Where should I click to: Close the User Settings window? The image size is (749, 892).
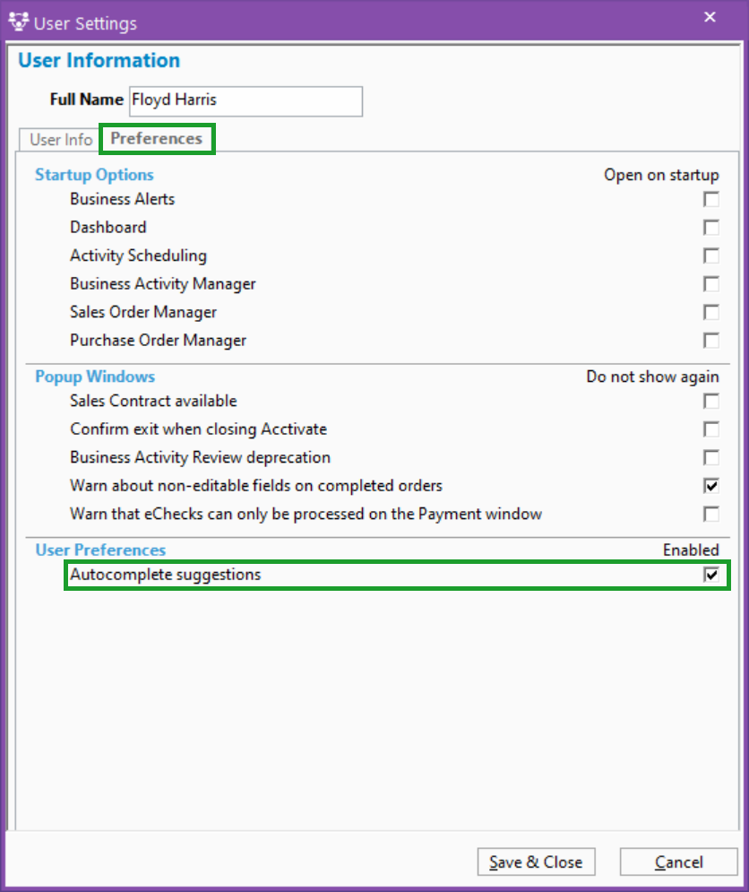[709, 16]
